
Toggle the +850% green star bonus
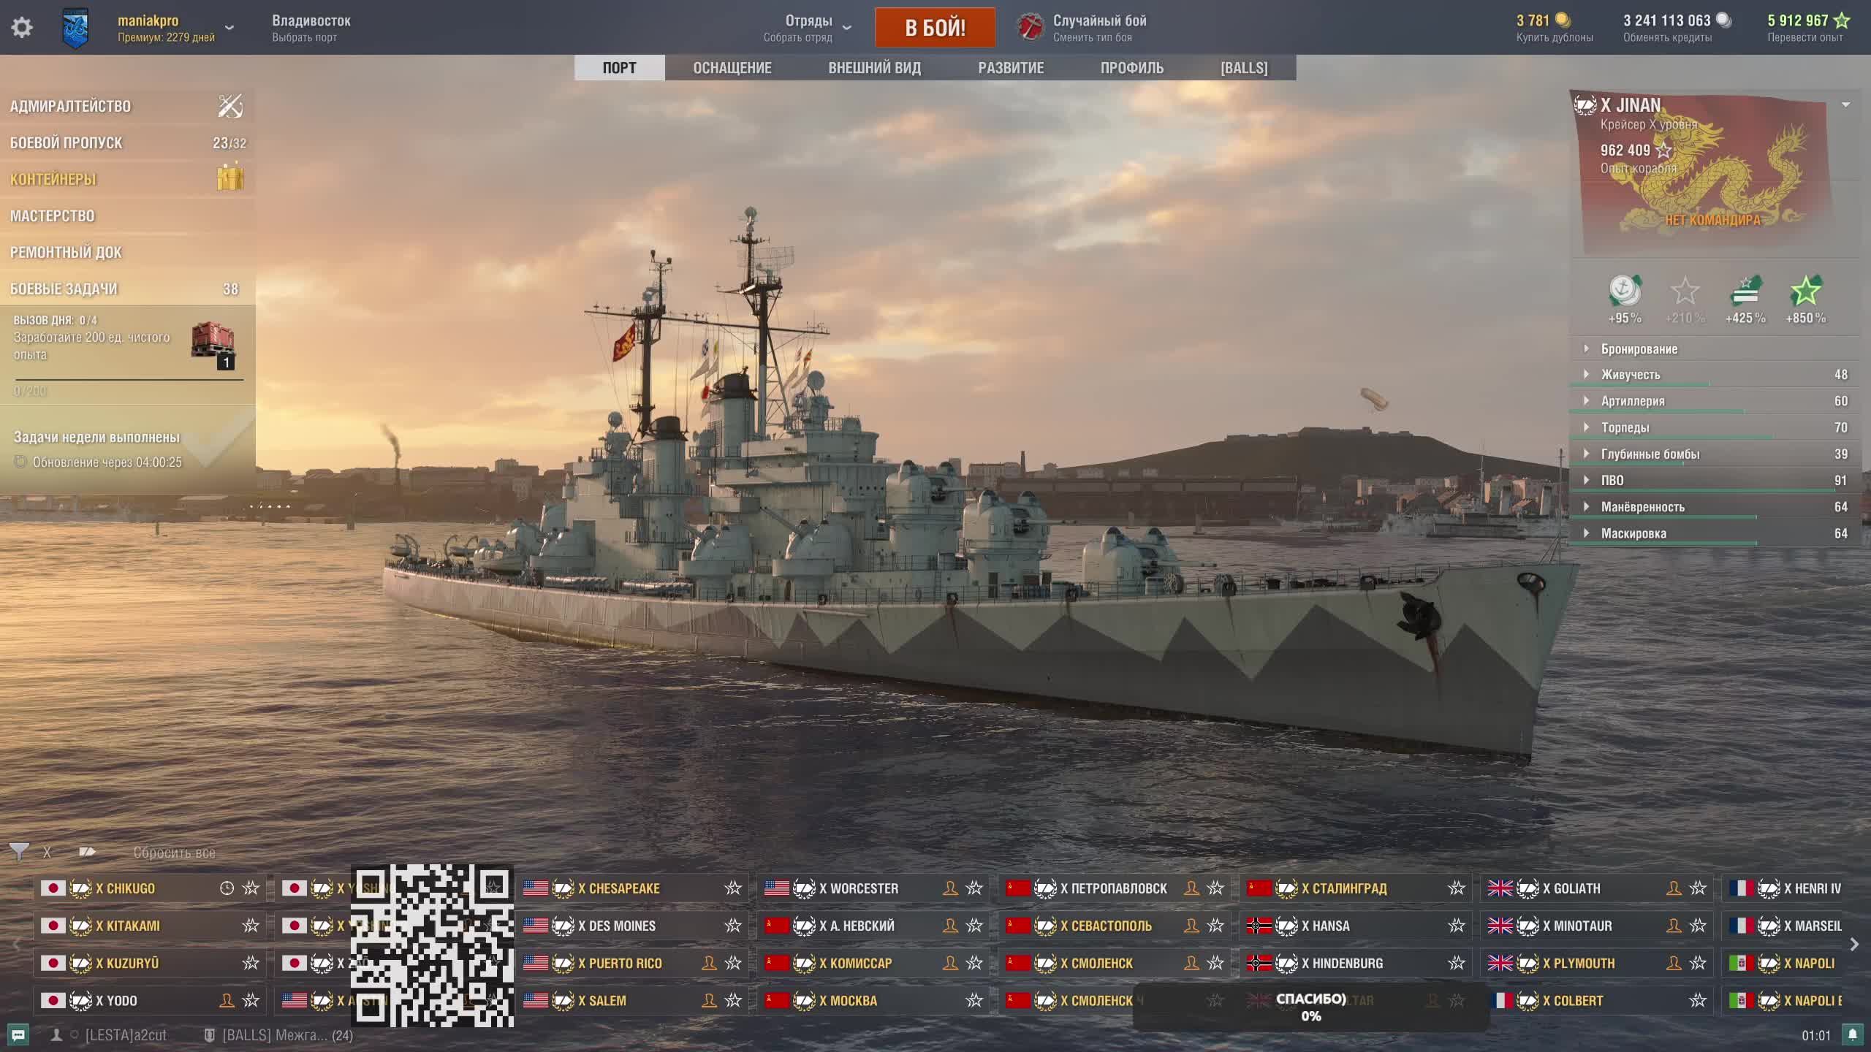(1805, 292)
